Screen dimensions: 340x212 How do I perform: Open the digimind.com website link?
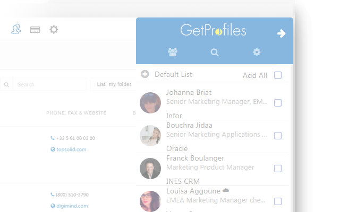72,206
